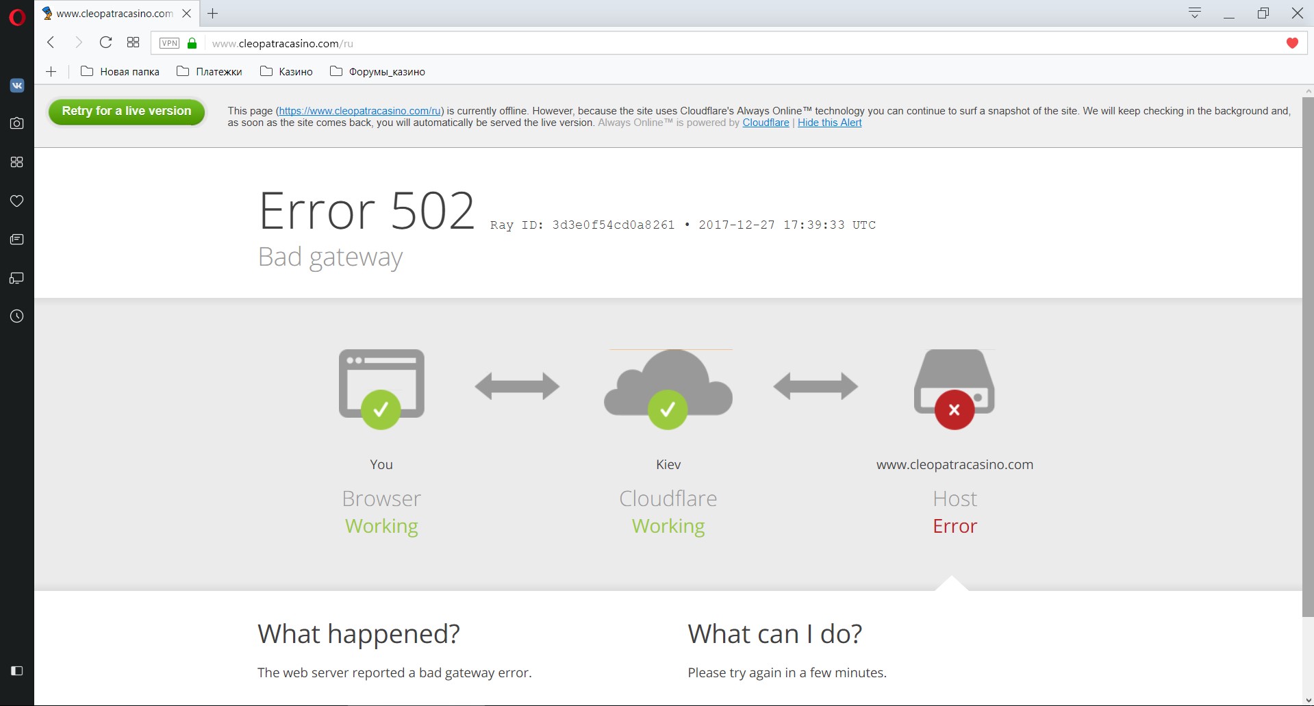Image resolution: width=1314 pixels, height=706 pixels.
Task: Open the Форумы_казино bookmarks folder
Action: [x=377, y=71]
